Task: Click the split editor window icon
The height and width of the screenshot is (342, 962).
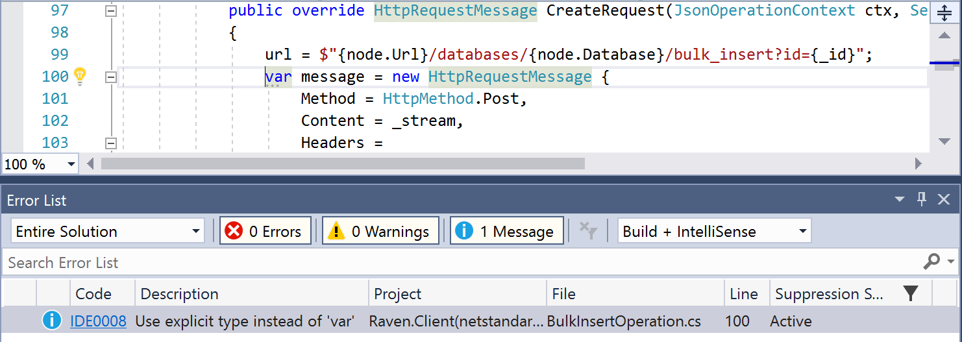Action: [x=944, y=12]
